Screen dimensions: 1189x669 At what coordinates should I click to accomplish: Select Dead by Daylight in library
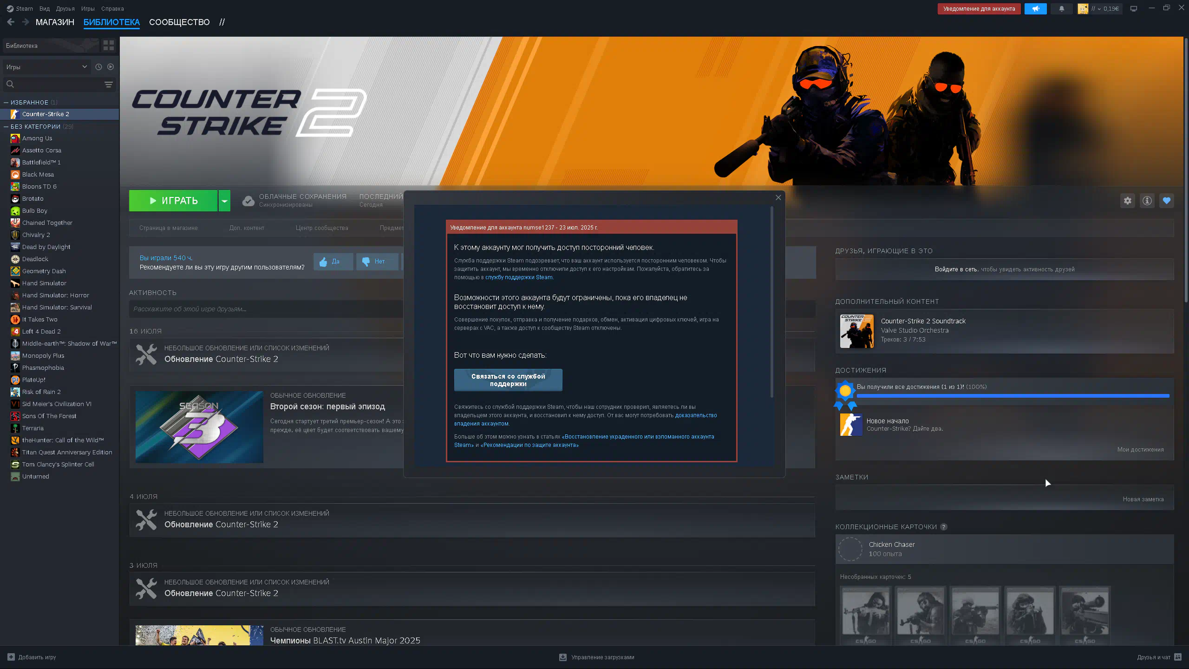click(59, 247)
